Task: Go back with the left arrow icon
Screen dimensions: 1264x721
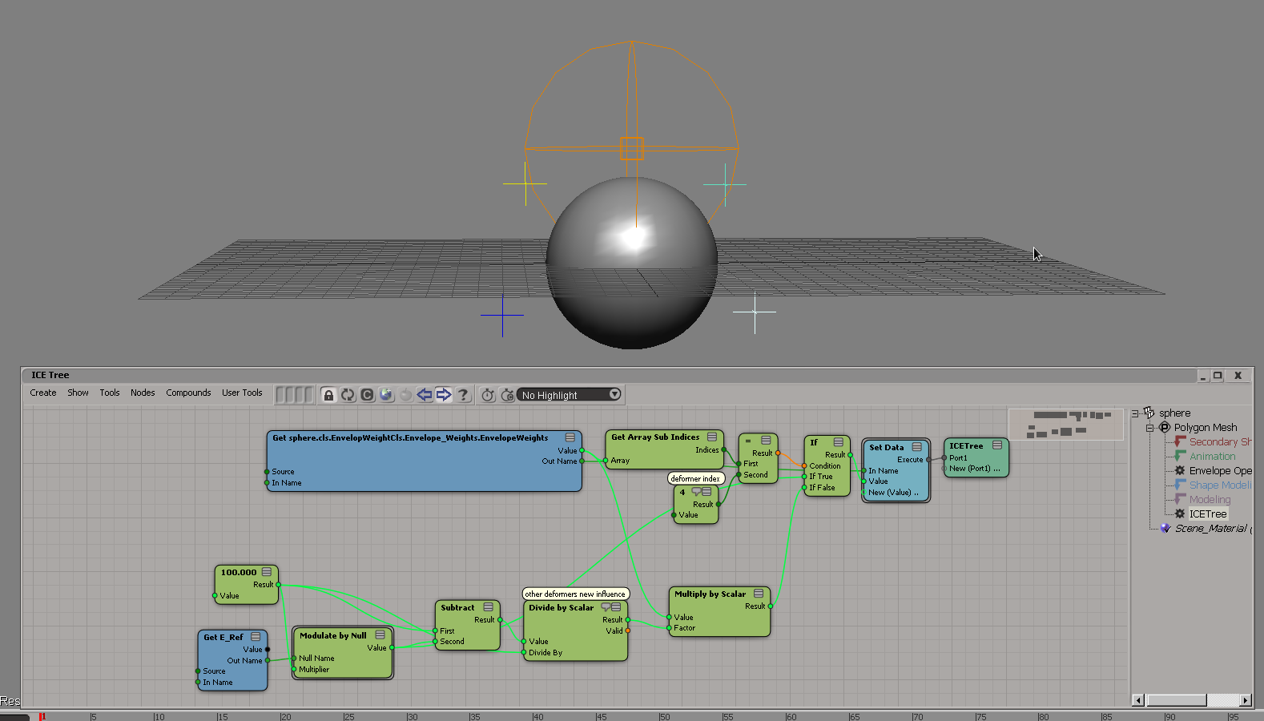Action: [x=425, y=395]
